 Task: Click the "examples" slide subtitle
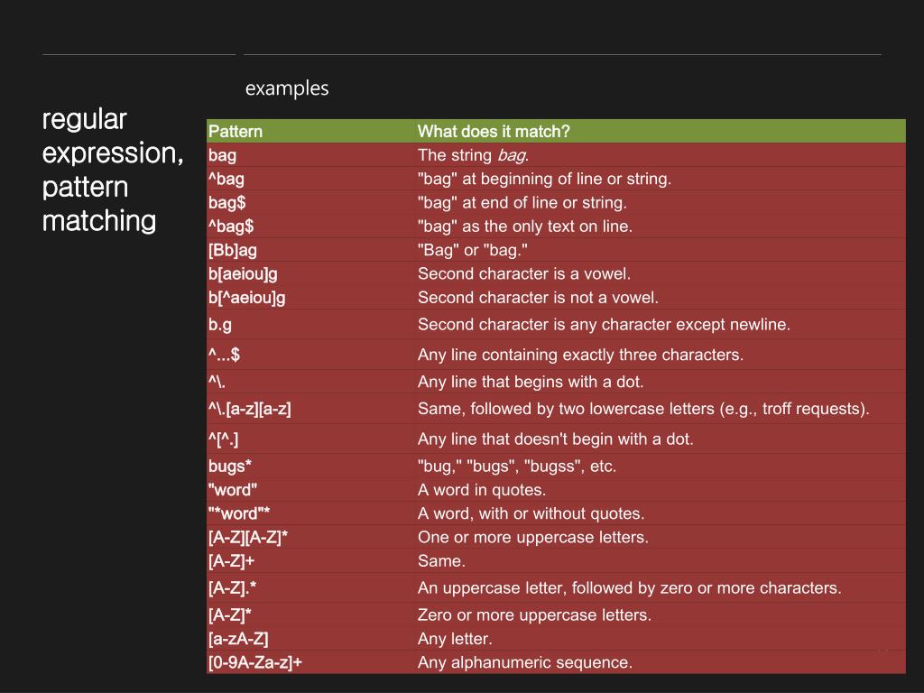287,88
